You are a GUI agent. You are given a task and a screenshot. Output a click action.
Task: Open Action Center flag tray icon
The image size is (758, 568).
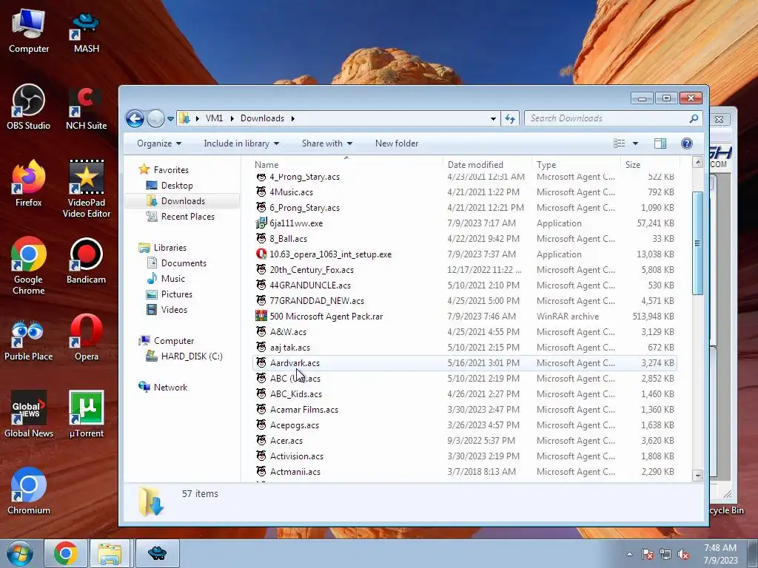[x=648, y=554]
